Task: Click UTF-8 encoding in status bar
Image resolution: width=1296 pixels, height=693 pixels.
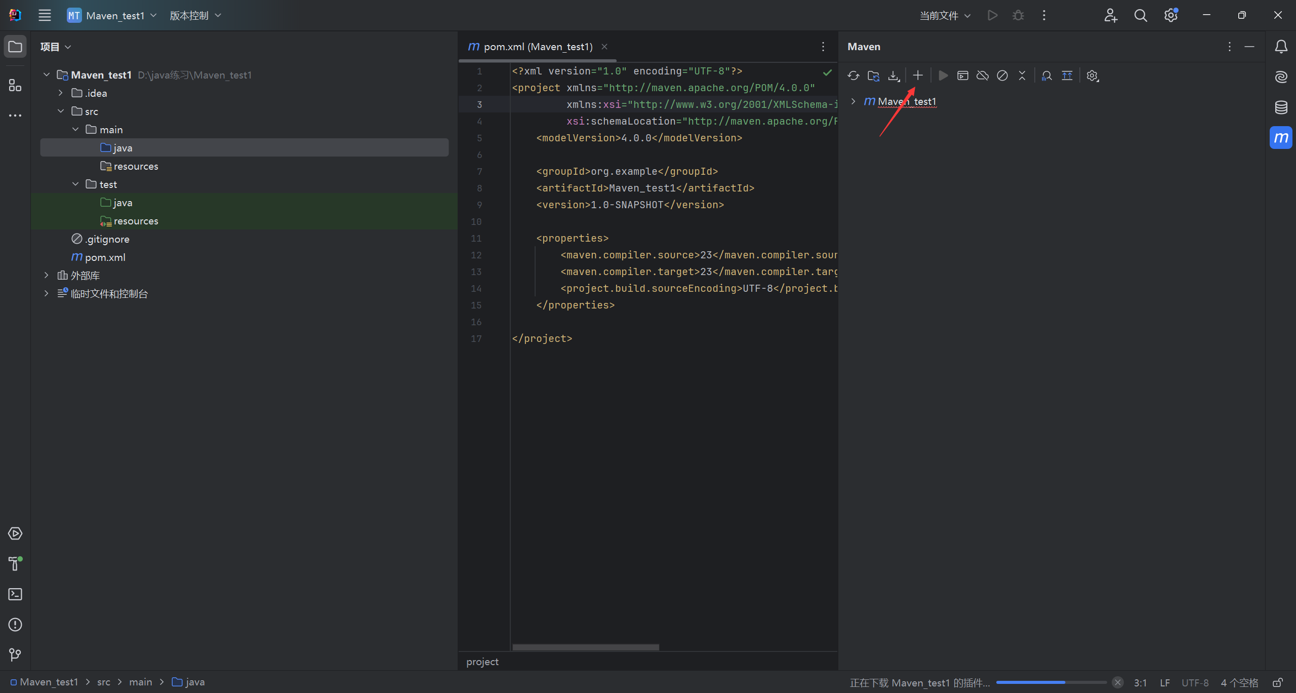Action: coord(1195,682)
